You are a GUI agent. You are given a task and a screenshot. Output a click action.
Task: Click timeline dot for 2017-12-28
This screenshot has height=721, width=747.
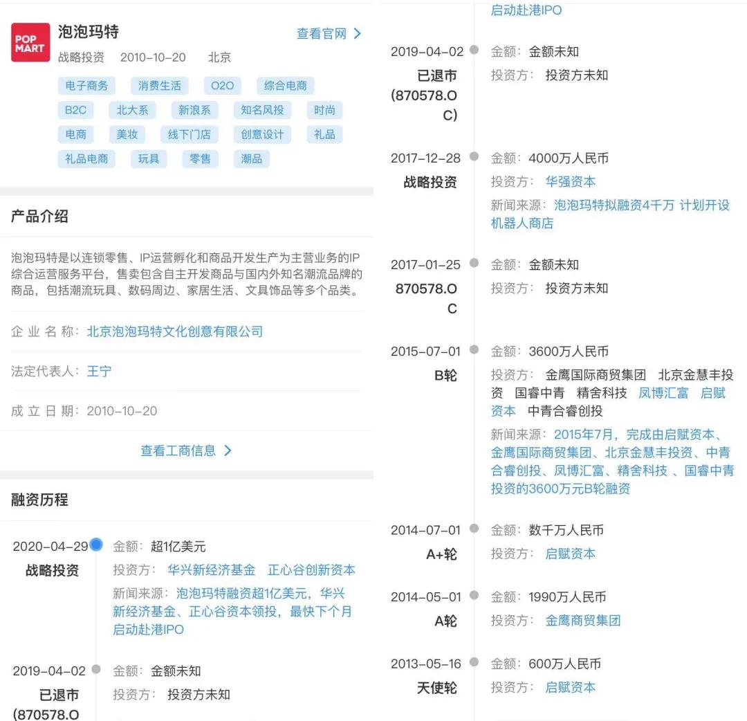click(x=474, y=156)
